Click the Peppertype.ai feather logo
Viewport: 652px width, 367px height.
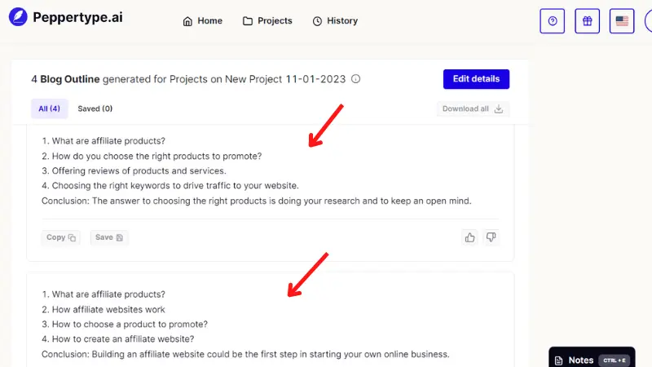click(x=18, y=17)
